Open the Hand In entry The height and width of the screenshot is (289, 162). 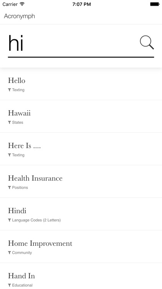(x=81, y=276)
